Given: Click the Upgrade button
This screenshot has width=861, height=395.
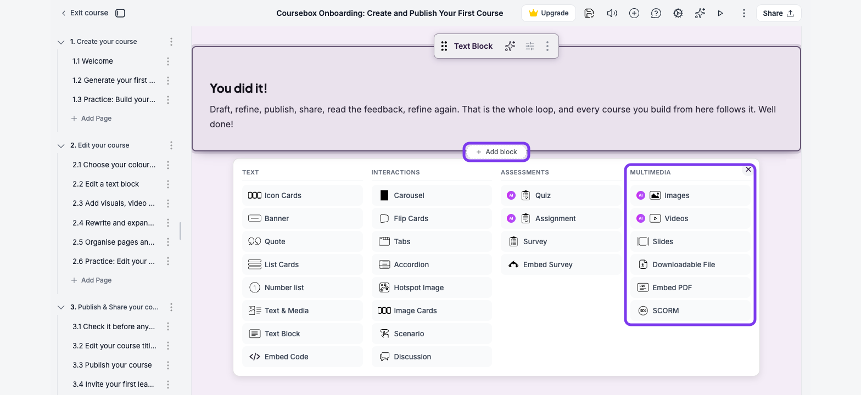Looking at the screenshot, I should point(549,13).
